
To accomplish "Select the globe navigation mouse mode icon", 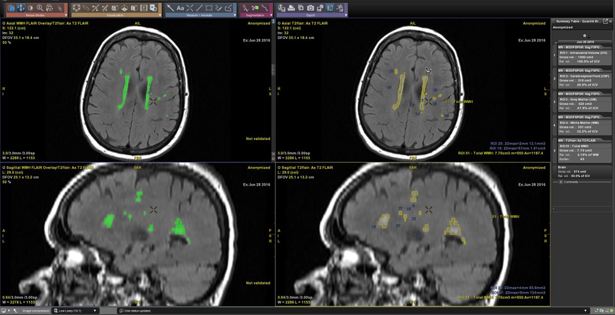I will pyautogui.click(x=11, y=8).
